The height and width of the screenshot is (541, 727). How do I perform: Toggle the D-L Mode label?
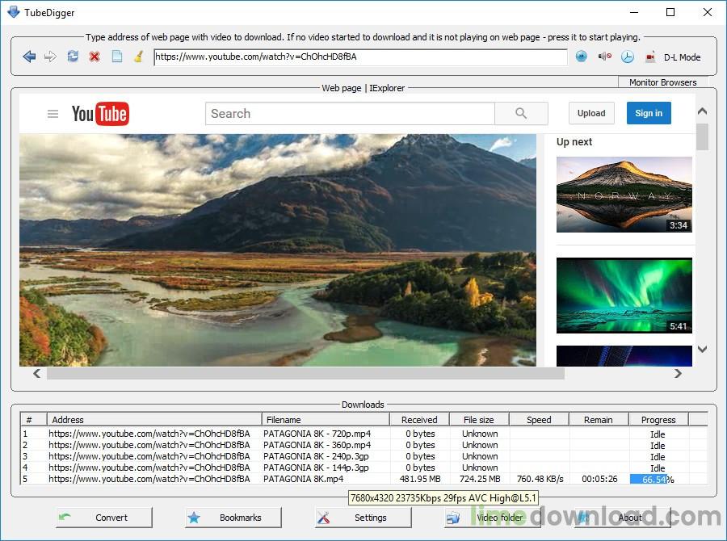(x=682, y=57)
